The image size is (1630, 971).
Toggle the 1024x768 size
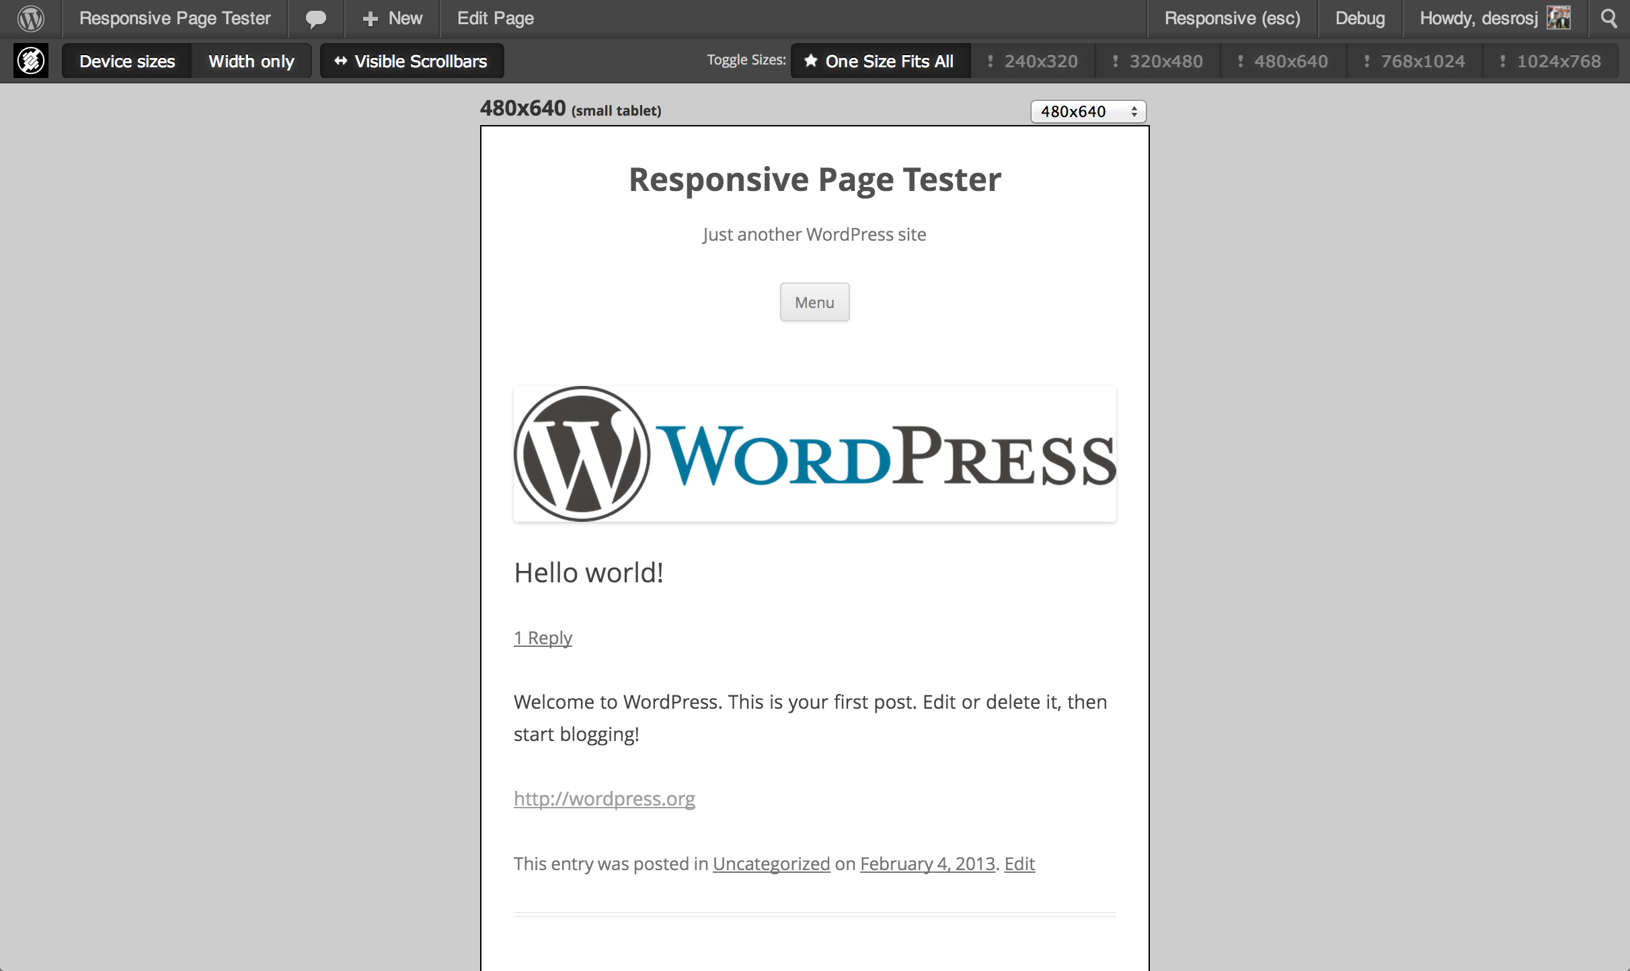click(1551, 61)
